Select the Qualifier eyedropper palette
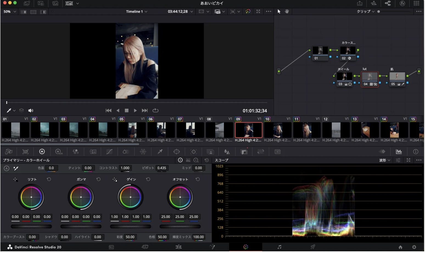 tap(160, 152)
